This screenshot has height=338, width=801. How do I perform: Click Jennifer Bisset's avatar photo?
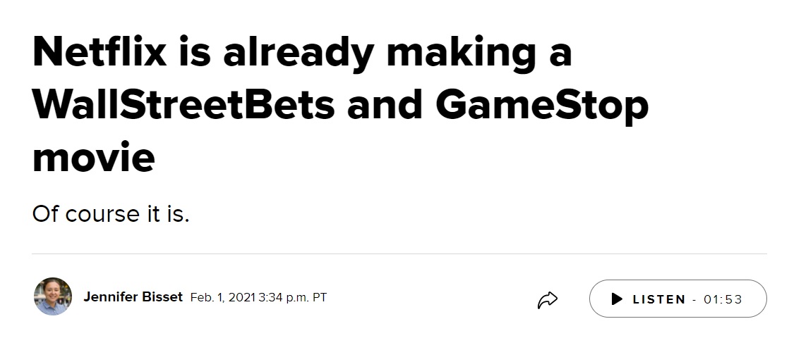53,296
